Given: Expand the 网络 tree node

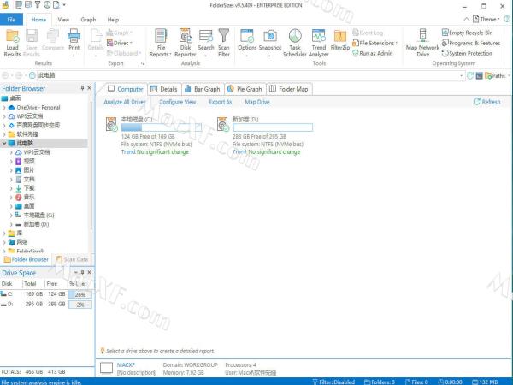Looking at the screenshot, I should pos(4,242).
